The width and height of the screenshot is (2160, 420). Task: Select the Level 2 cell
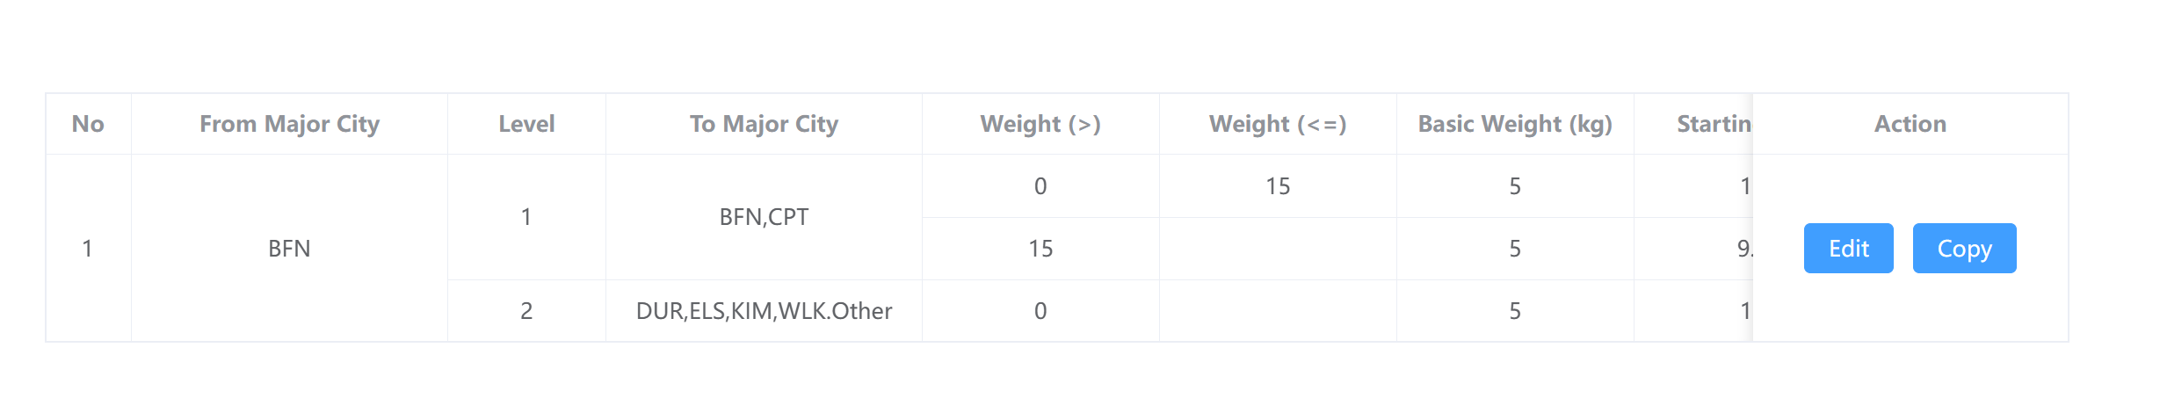[x=526, y=311]
